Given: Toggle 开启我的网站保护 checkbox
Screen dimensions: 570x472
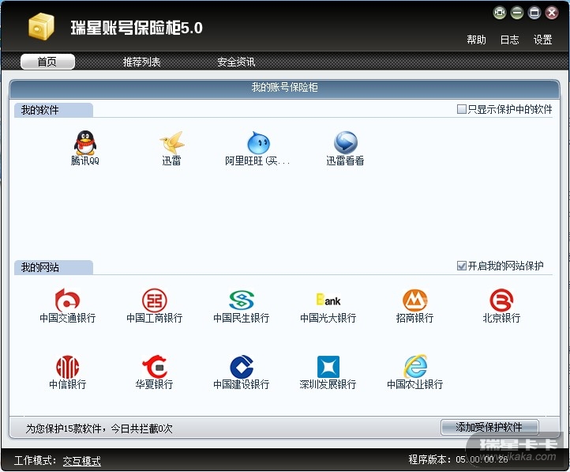Looking at the screenshot, I should tap(461, 266).
